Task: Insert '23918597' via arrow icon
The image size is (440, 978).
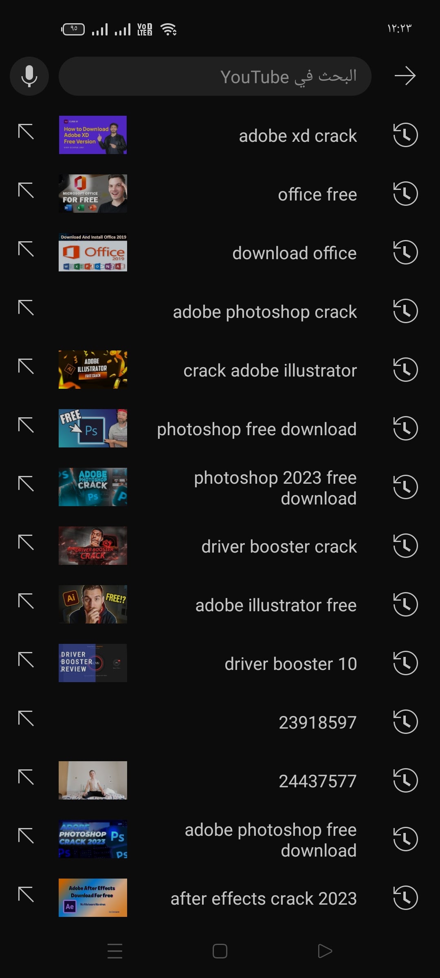Action: [x=26, y=719]
